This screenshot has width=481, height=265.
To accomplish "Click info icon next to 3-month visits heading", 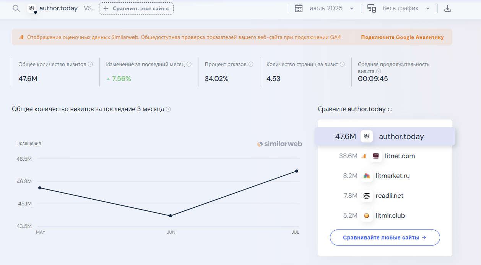I will (x=168, y=109).
